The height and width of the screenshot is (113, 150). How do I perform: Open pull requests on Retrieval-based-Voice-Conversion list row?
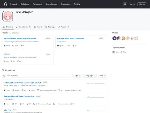pyautogui.click(x=55, y=104)
